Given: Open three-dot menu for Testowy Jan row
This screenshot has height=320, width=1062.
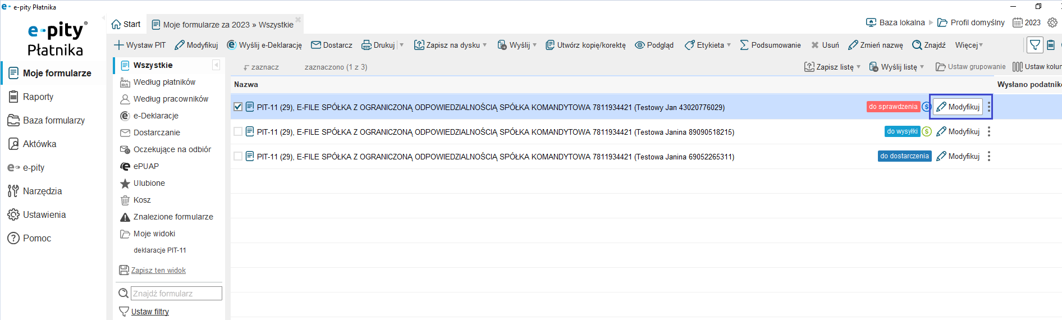Looking at the screenshot, I should [x=989, y=107].
